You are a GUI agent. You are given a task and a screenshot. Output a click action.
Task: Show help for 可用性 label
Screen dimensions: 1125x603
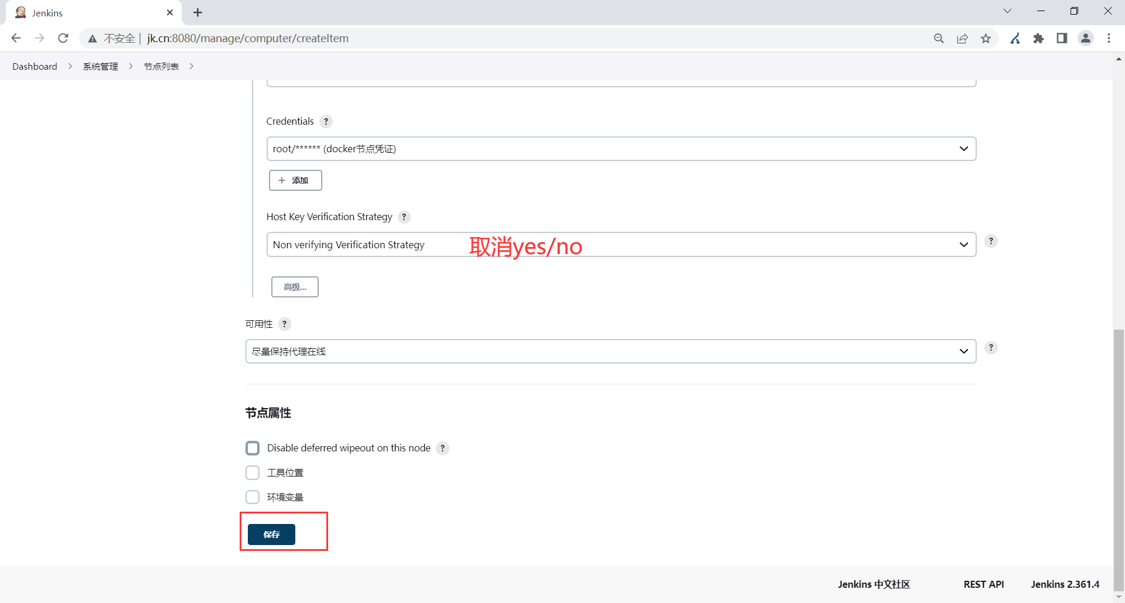point(284,324)
